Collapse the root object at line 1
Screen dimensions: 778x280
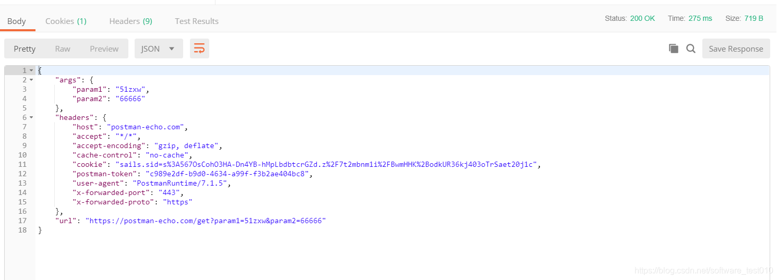point(31,70)
